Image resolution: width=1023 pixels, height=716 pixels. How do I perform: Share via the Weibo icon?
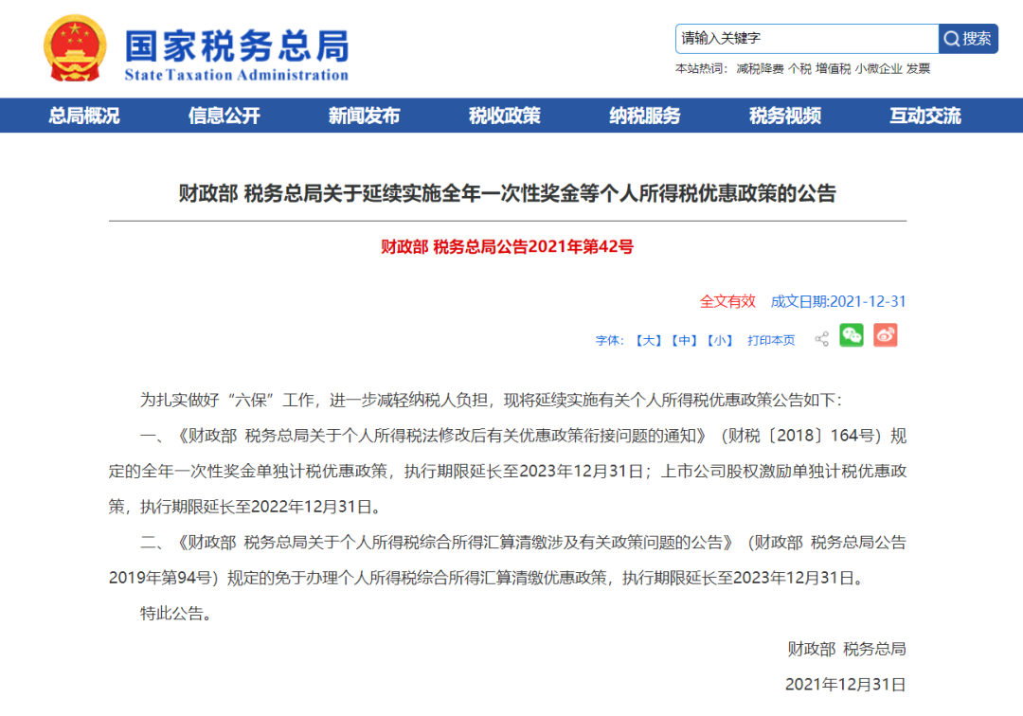point(886,335)
